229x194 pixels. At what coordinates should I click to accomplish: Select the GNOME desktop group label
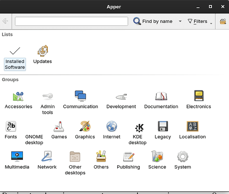pyautogui.click(x=34, y=140)
